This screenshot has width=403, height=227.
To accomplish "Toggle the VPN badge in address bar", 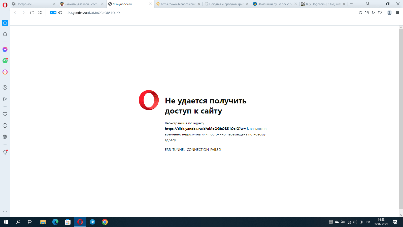I will point(53,13).
